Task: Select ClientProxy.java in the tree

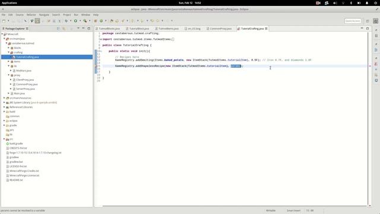Action: point(25,80)
